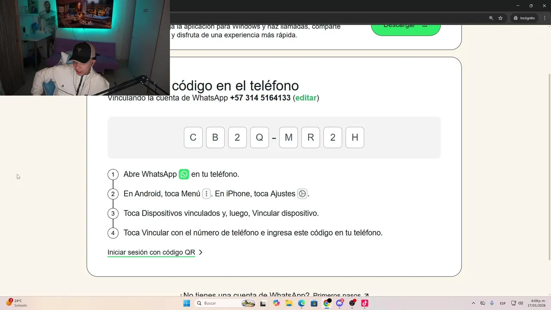This screenshot has width=551, height=310.
Task: Select the code box with letter M
Action: pos(288,137)
